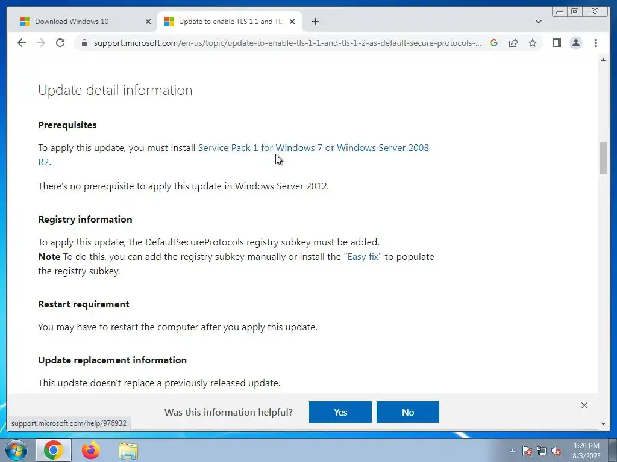Go back to the previous page
The height and width of the screenshot is (462, 617).
coord(22,43)
